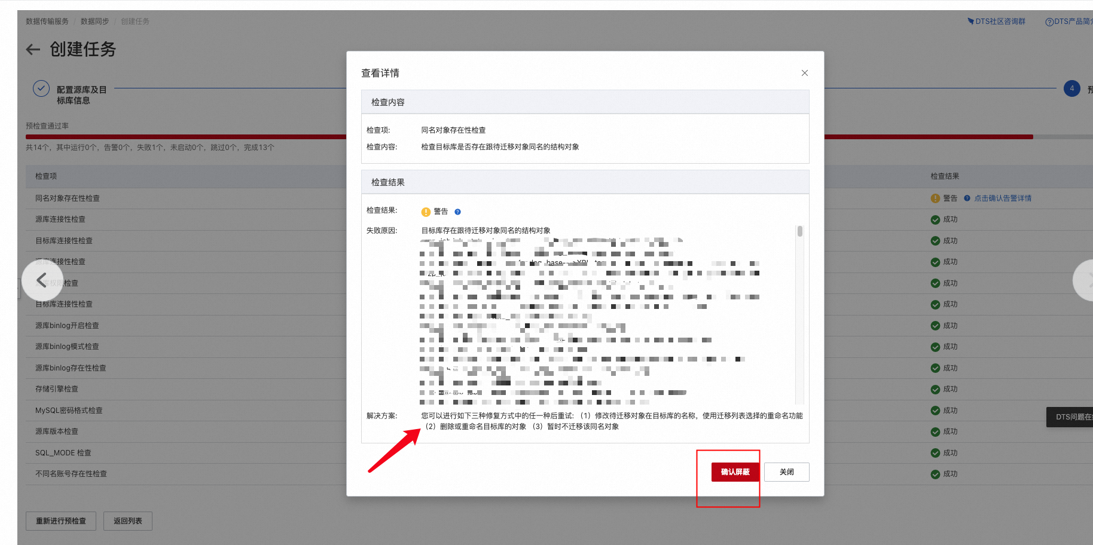Click the 检查项 column header

(x=46, y=176)
